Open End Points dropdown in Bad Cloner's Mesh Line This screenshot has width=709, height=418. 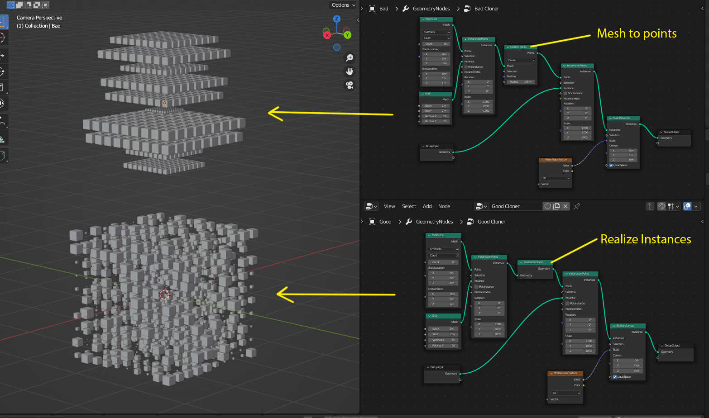pos(436,32)
